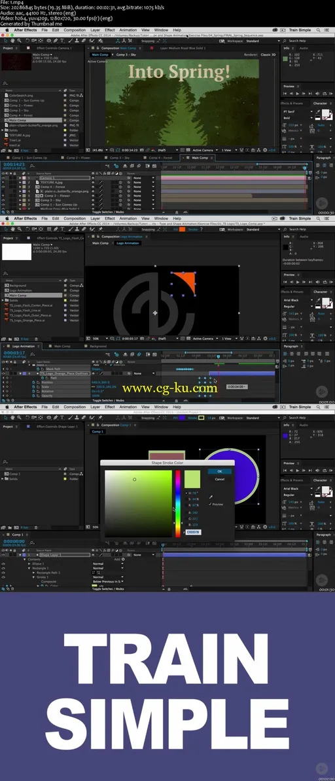This screenshot has width=335, height=781.
Task: Select the Zoom tool in the middle frame toolbar
Action: pos(18,229)
